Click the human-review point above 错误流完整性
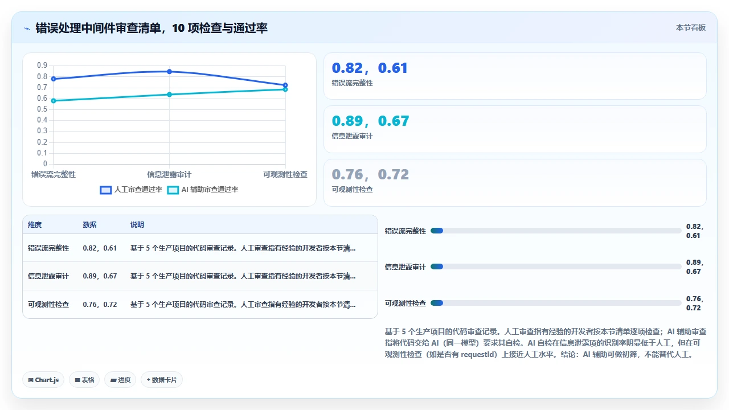Viewport: 729px width, 410px height. 54,79
